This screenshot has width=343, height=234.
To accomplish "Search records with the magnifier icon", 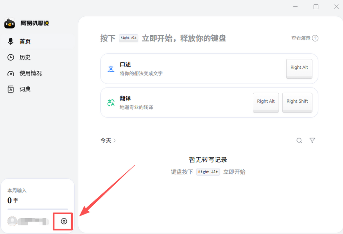I will 299,140.
